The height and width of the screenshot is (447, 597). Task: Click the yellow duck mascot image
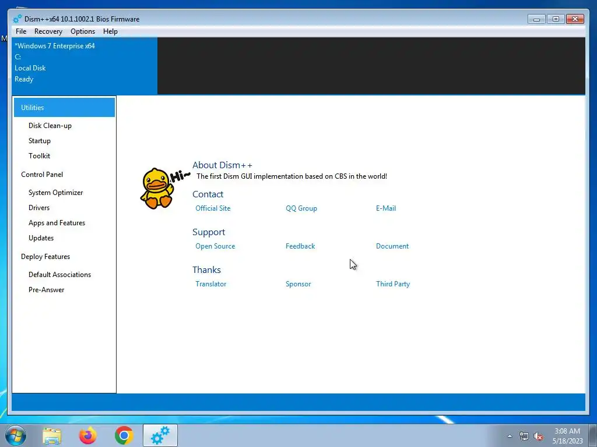coord(157,188)
